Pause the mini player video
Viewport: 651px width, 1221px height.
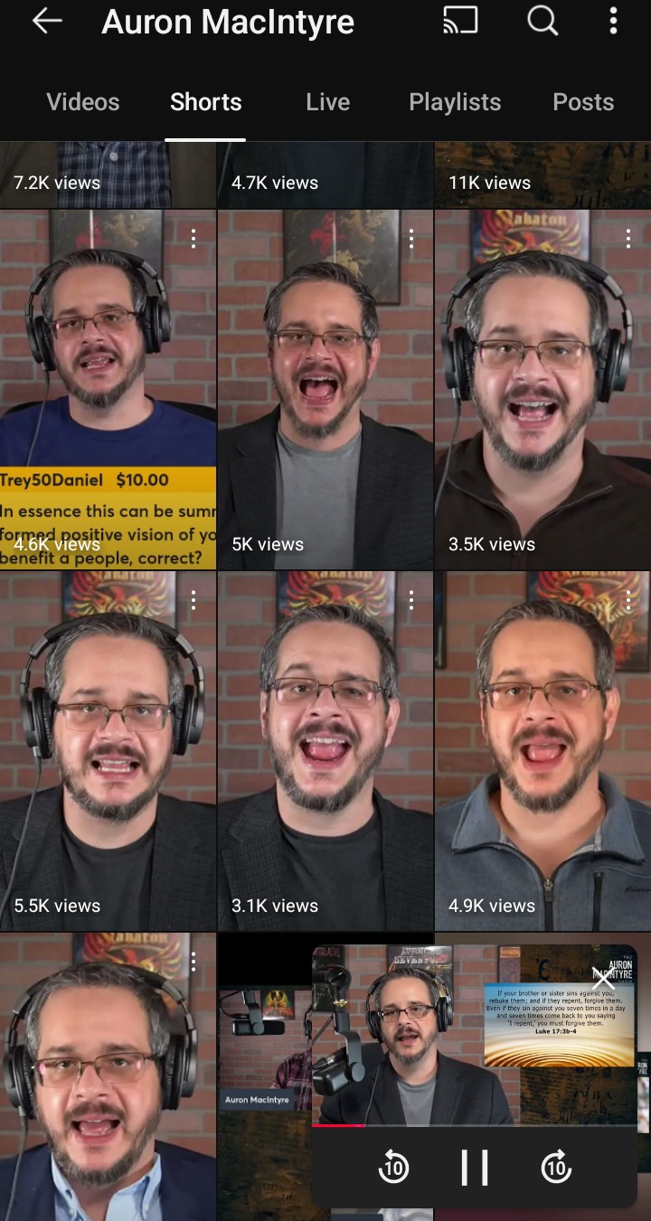pyautogui.click(x=474, y=1167)
